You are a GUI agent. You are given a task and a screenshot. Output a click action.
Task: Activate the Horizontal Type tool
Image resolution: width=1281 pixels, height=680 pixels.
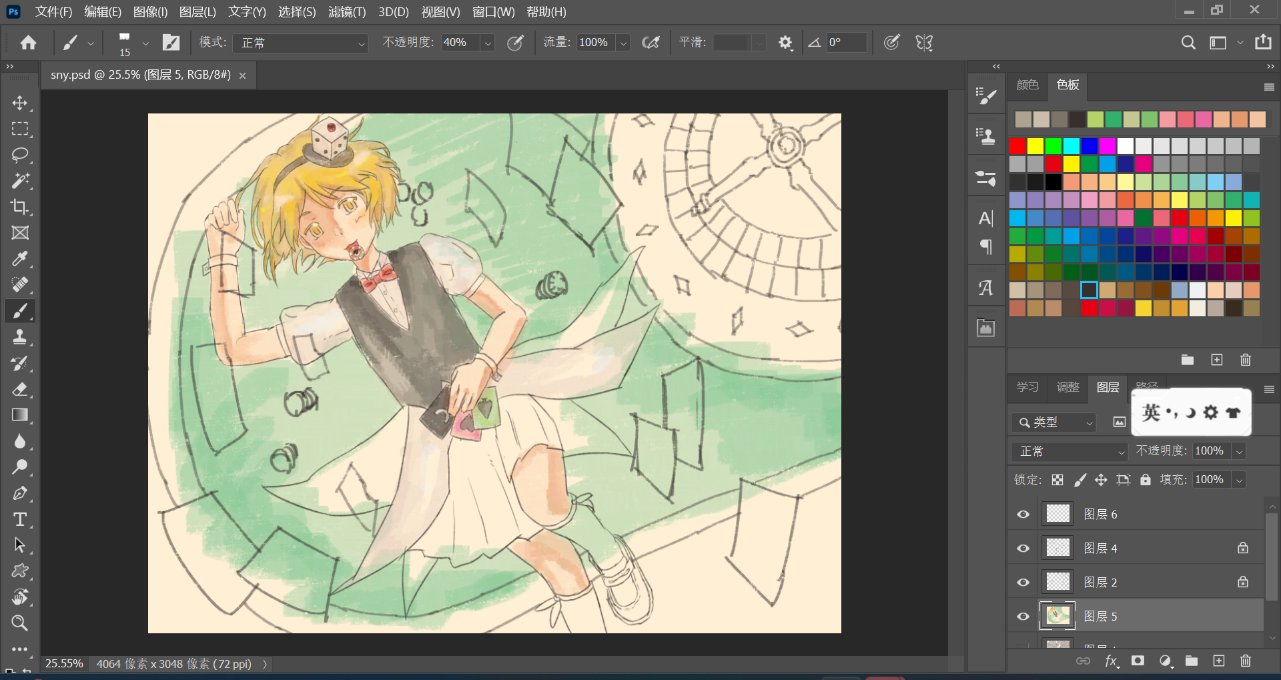(x=20, y=519)
